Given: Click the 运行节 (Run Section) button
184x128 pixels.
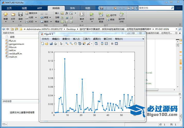Looking at the screenshot, I should 111,15.
